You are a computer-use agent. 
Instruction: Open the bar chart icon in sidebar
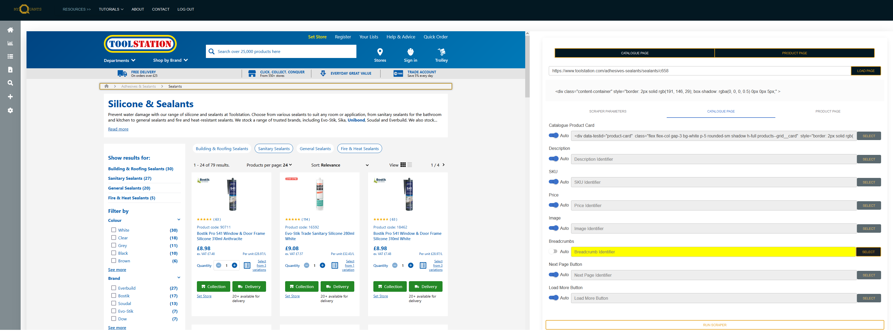click(x=10, y=43)
